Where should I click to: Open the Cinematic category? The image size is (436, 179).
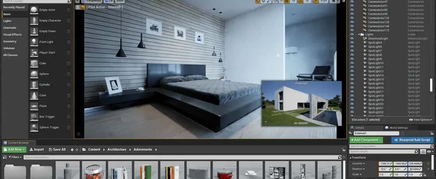tap(10, 28)
